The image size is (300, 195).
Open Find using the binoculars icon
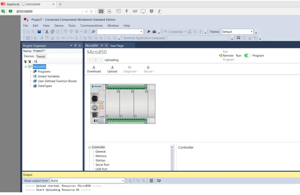point(93,32)
